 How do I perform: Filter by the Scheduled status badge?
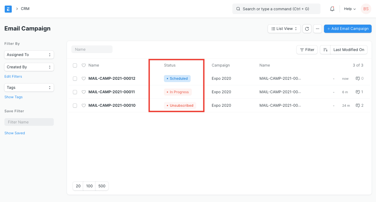(x=177, y=79)
